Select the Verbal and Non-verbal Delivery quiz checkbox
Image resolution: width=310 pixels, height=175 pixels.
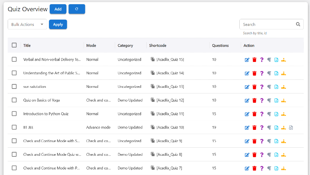point(14,59)
